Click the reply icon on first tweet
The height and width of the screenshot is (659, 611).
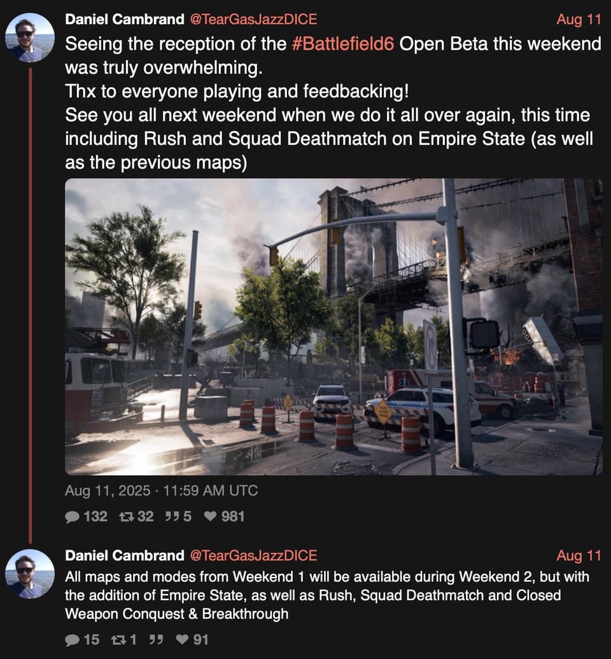coord(73,517)
